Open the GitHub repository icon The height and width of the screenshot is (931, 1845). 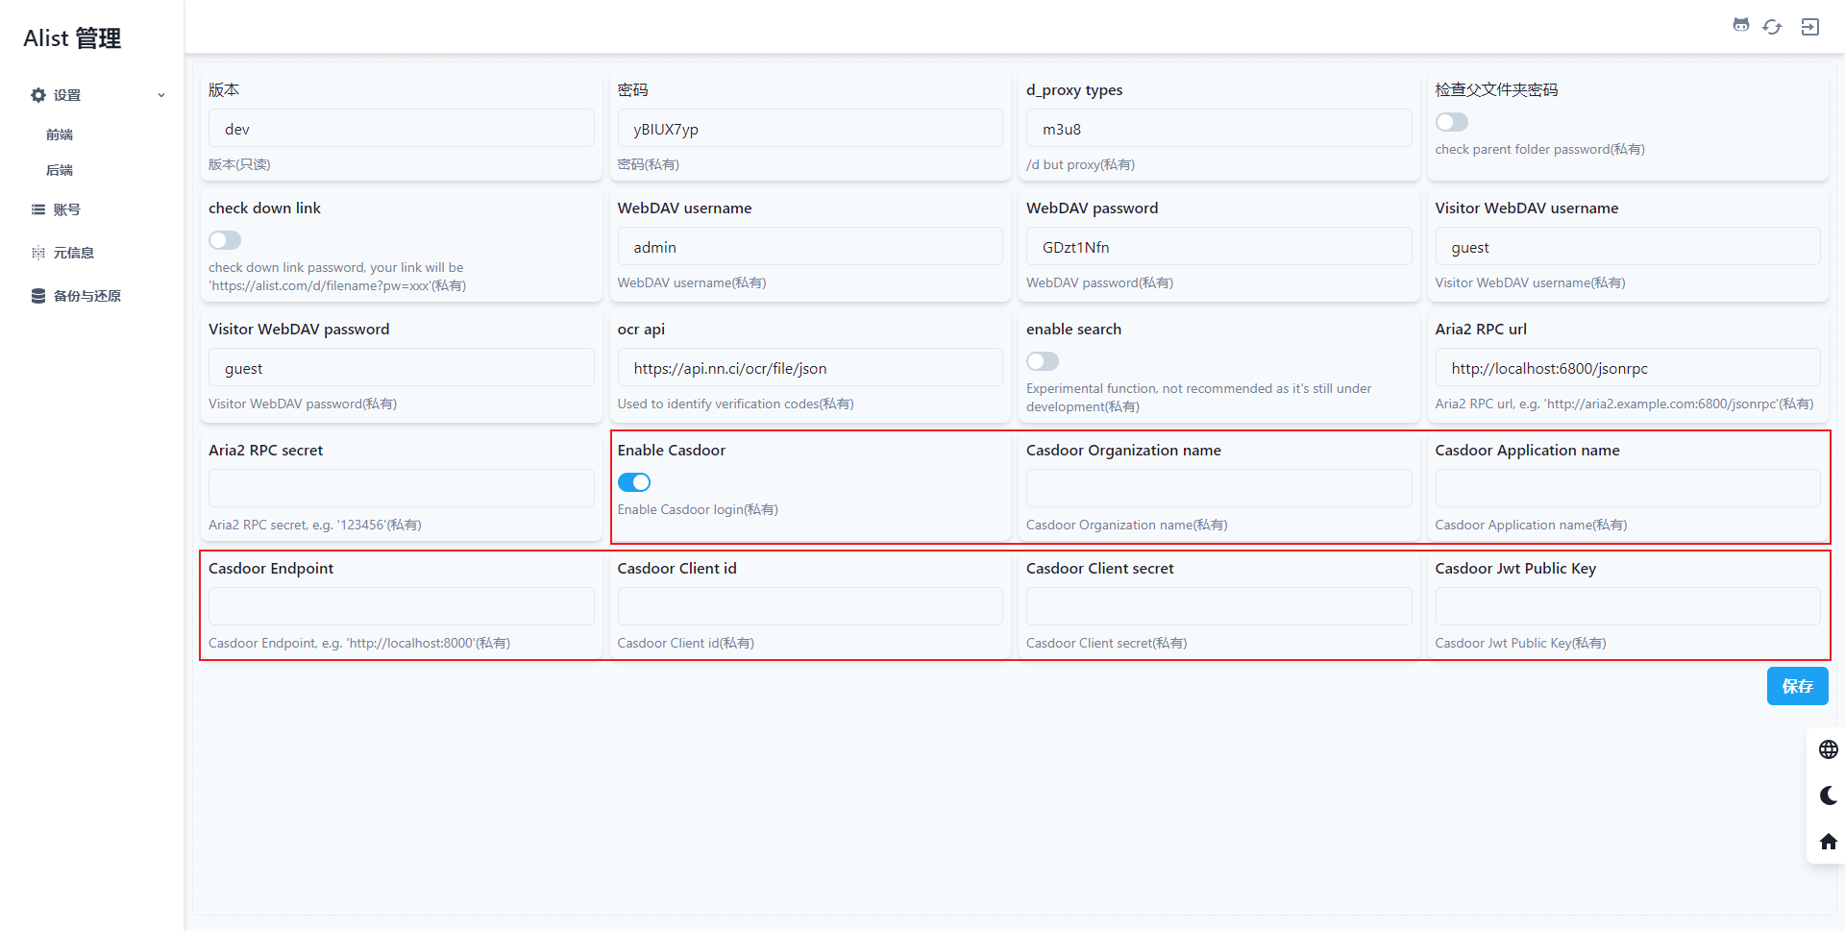1741,26
